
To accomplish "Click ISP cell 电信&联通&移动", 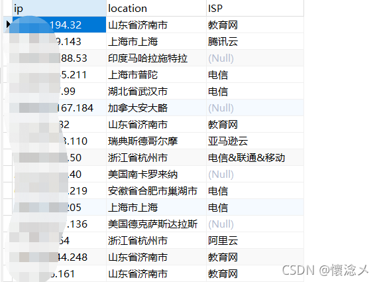I will tap(246, 157).
